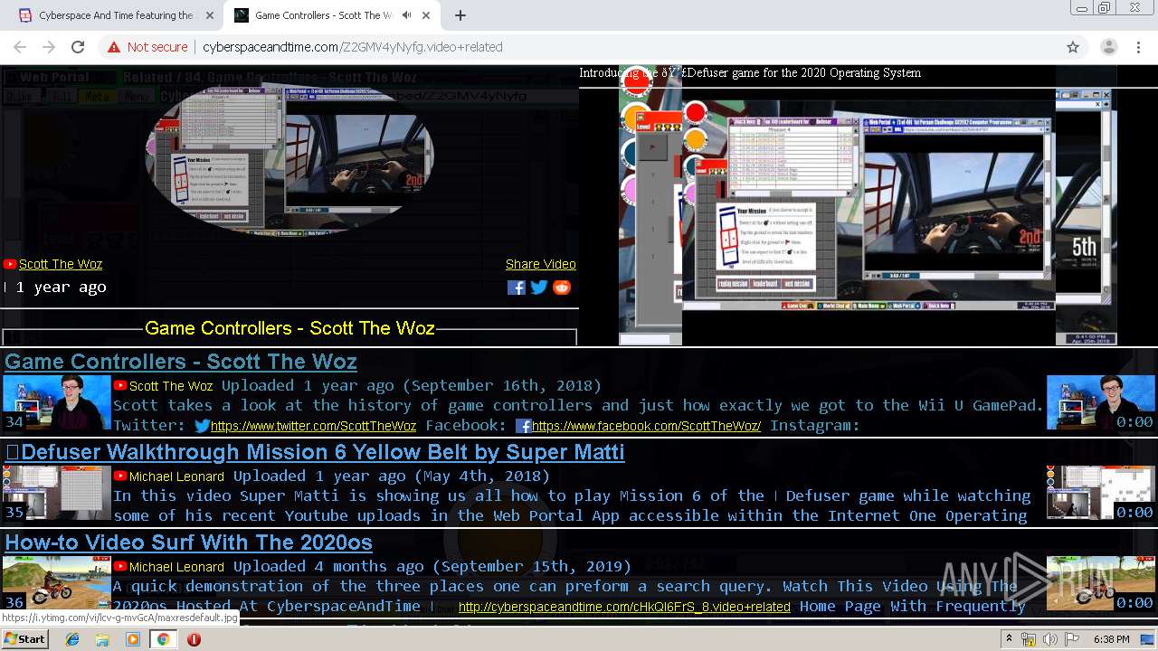Screen dimensions: 1158x651
Task: Open the twitter.com/ScottTheWoz link
Action: point(313,426)
